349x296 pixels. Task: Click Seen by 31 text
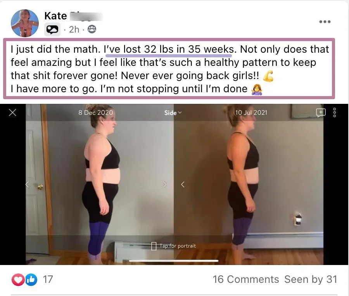click(x=311, y=279)
